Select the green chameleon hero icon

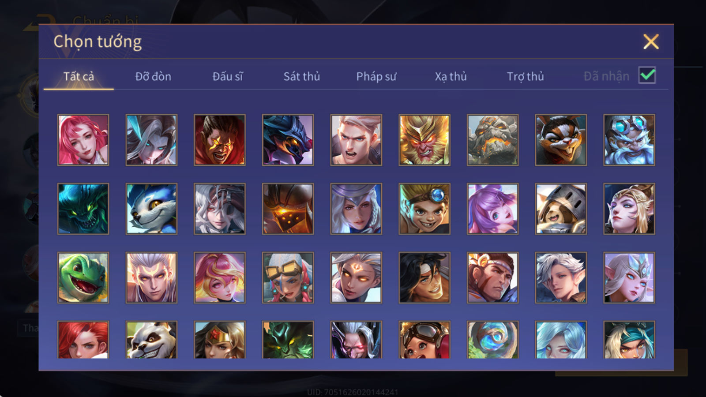pos(83,277)
